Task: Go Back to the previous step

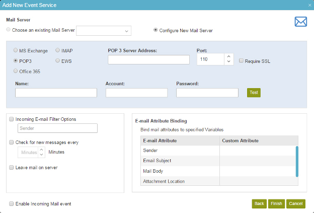Action: (x=259, y=203)
